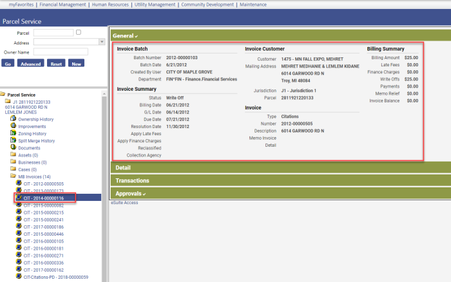The height and width of the screenshot is (282, 451).
Task: Click the J1 2811921220133 folder icon
Action: 8,101
